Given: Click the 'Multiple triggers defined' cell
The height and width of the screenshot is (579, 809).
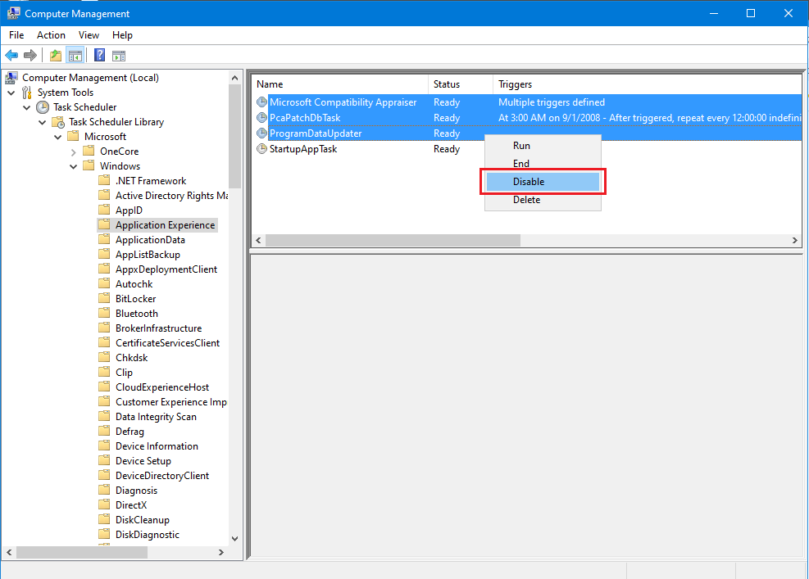Looking at the screenshot, I should (x=552, y=102).
